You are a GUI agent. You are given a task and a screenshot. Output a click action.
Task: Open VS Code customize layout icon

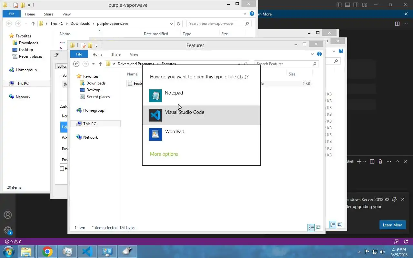(364, 5)
